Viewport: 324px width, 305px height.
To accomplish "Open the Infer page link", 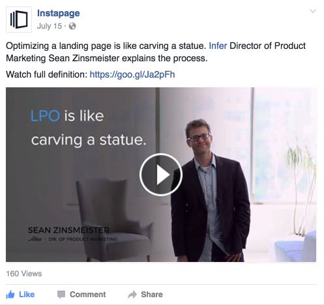I will tap(218, 46).
